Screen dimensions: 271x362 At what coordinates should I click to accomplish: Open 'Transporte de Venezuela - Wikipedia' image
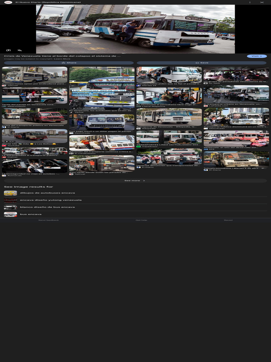click(x=169, y=117)
